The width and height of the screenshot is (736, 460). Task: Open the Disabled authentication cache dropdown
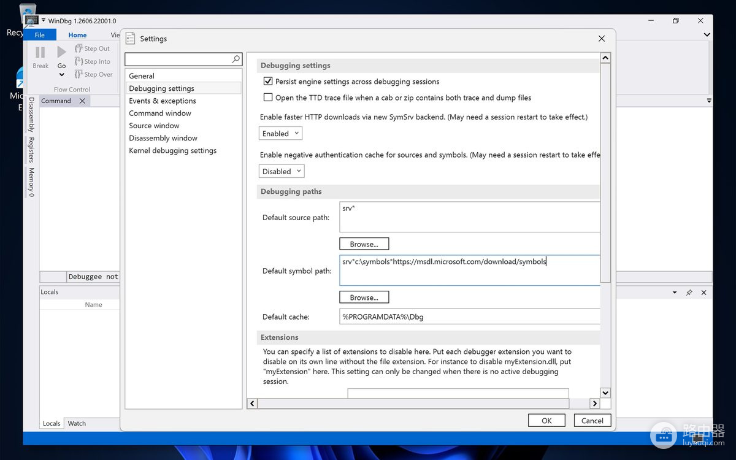(x=282, y=171)
